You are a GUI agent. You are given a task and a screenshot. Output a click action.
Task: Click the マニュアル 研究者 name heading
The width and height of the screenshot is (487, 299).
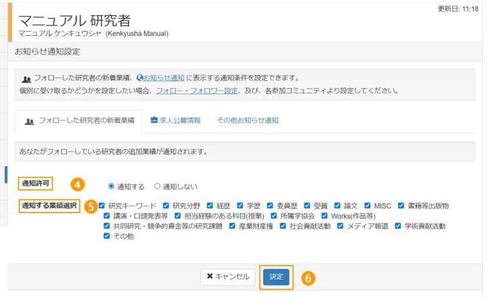74,21
